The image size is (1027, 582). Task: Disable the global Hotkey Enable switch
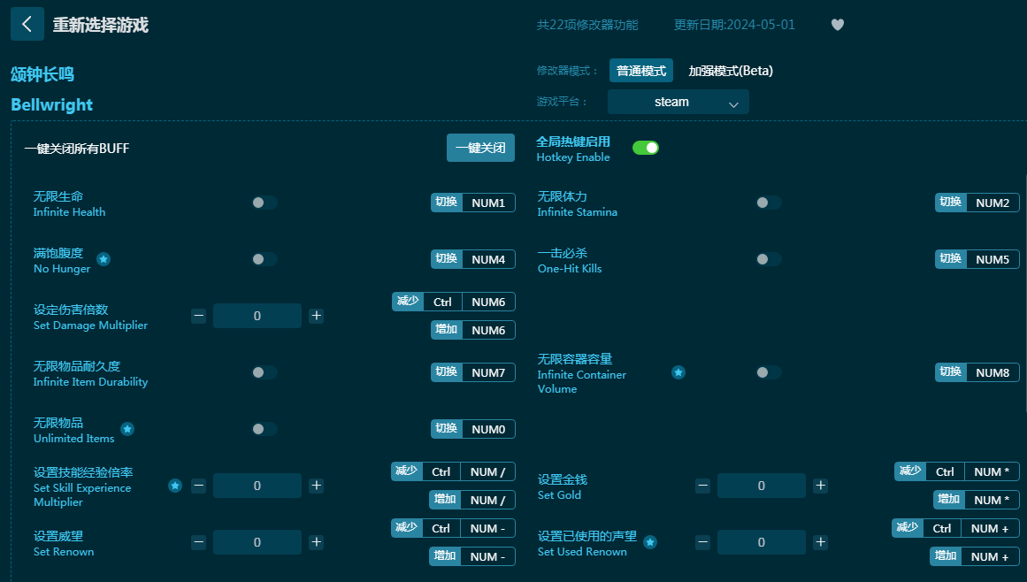coord(645,148)
